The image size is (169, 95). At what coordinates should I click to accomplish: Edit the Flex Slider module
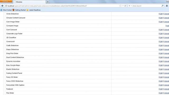161,93
